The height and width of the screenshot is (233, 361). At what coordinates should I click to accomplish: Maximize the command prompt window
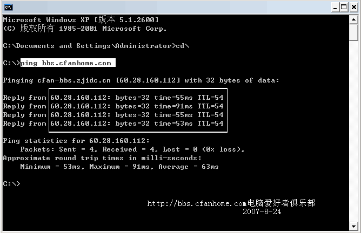[x=343, y=7]
